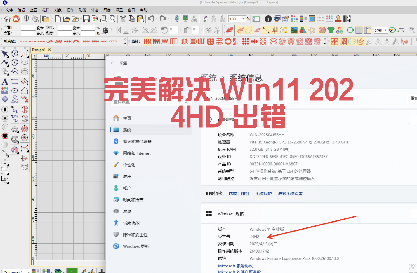Pick the basic shapes tool with the heart
417x273 pixels.
[15, 99]
